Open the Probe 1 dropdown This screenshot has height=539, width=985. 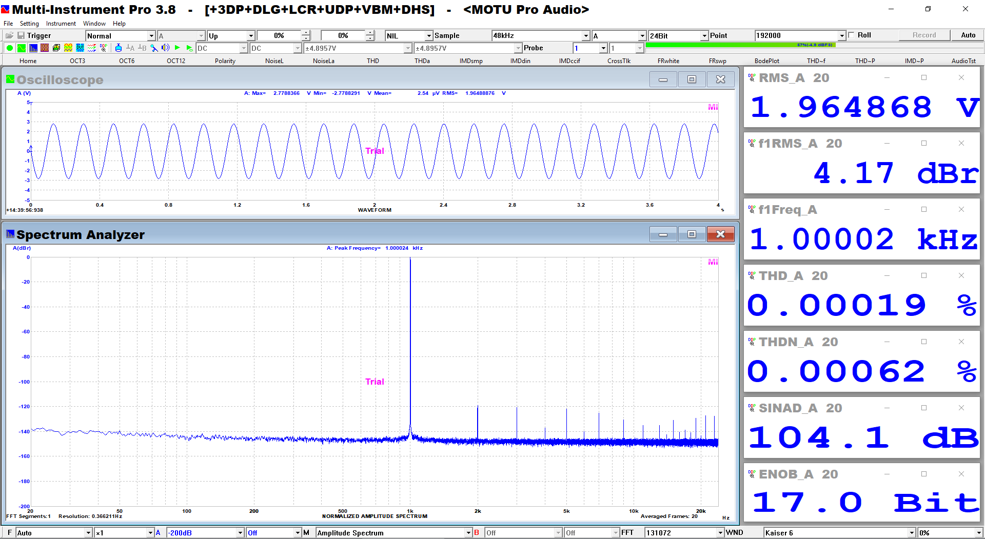[x=590, y=48]
